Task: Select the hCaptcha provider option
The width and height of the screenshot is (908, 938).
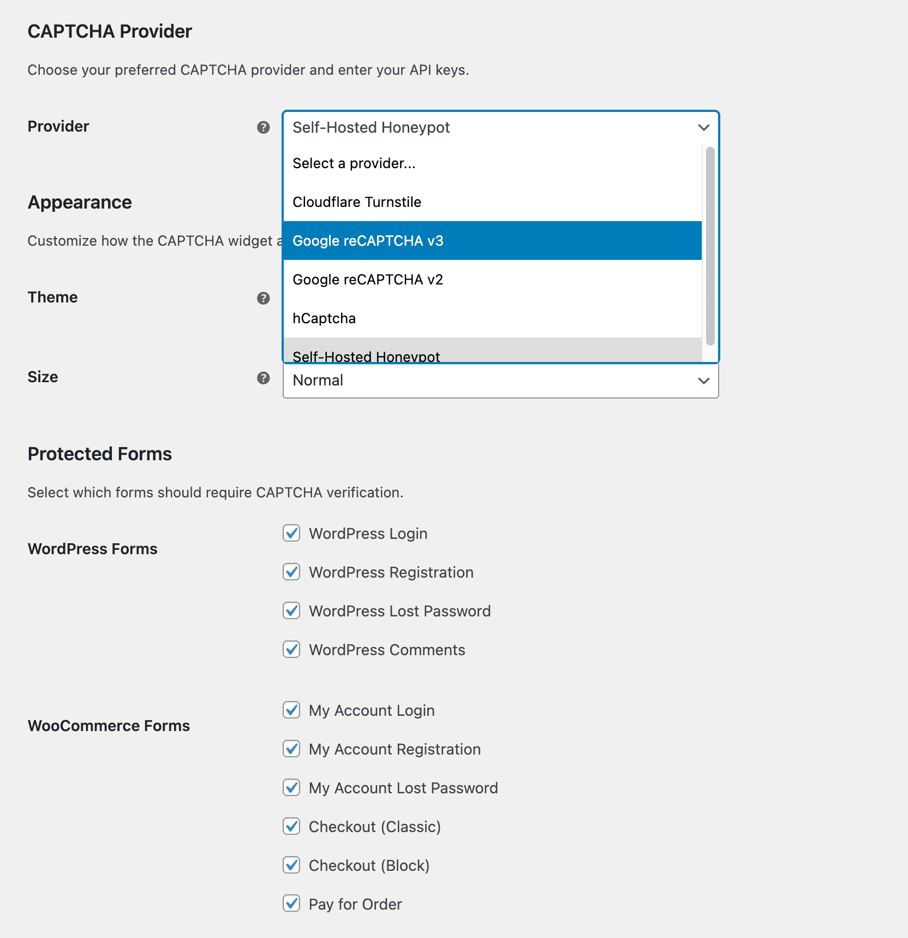Action: click(324, 318)
